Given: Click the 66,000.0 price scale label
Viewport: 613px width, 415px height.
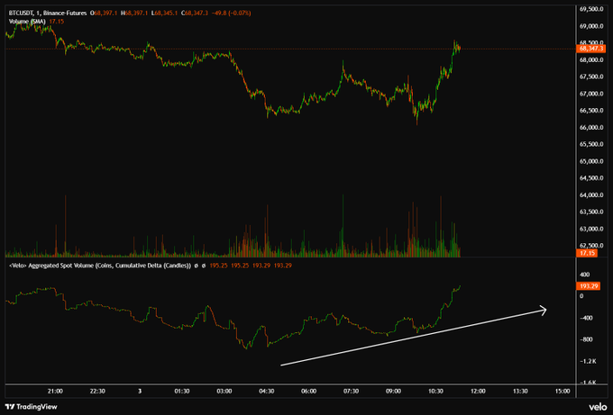Looking at the screenshot, I should pyautogui.click(x=593, y=127).
